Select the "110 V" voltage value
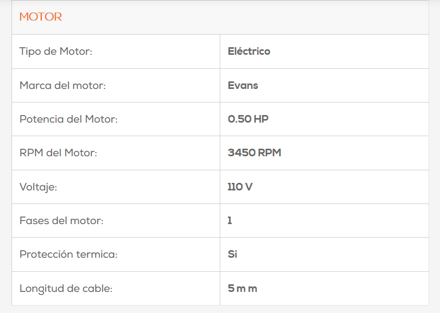This screenshot has width=440, height=313. [x=240, y=187]
